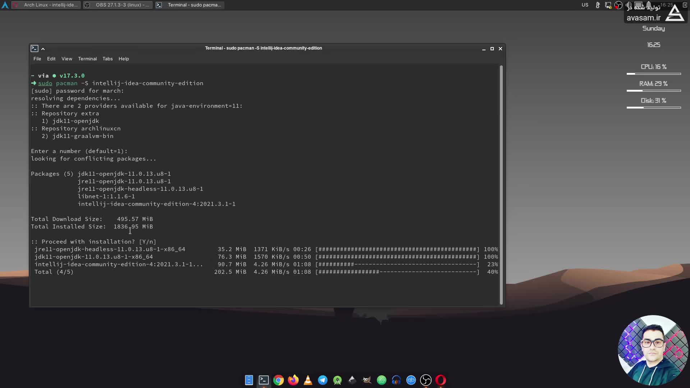Open the Terminal menu
690x388 pixels.
(x=87, y=59)
